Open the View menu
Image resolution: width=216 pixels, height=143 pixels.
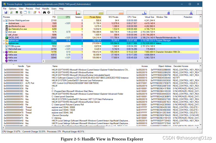(x=21, y=9)
